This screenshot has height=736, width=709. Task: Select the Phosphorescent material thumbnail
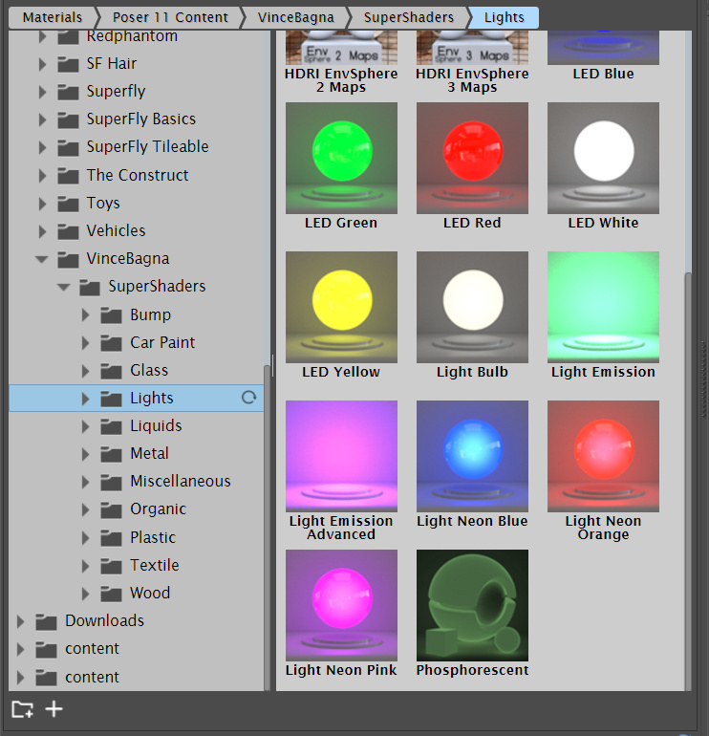[x=472, y=605]
